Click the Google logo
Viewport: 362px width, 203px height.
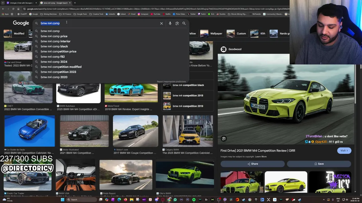(x=21, y=23)
